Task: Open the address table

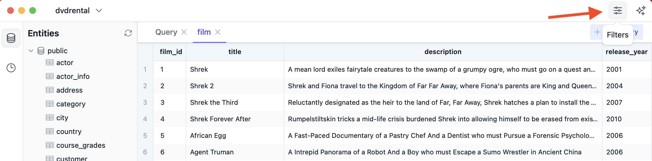Action: tap(69, 90)
